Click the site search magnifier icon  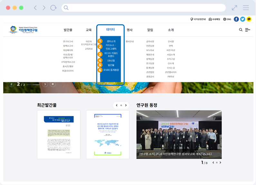pos(241,30)
